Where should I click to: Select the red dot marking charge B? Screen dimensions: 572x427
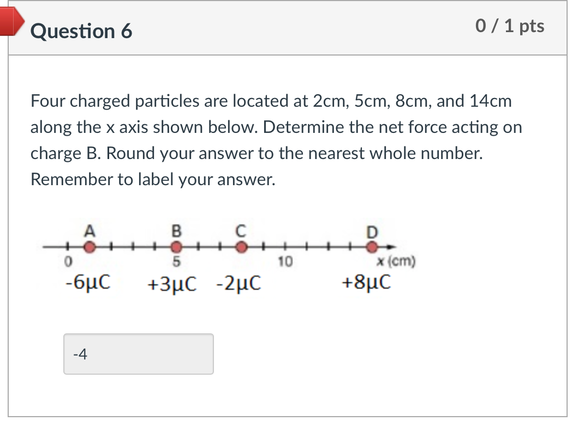[176, 247]
